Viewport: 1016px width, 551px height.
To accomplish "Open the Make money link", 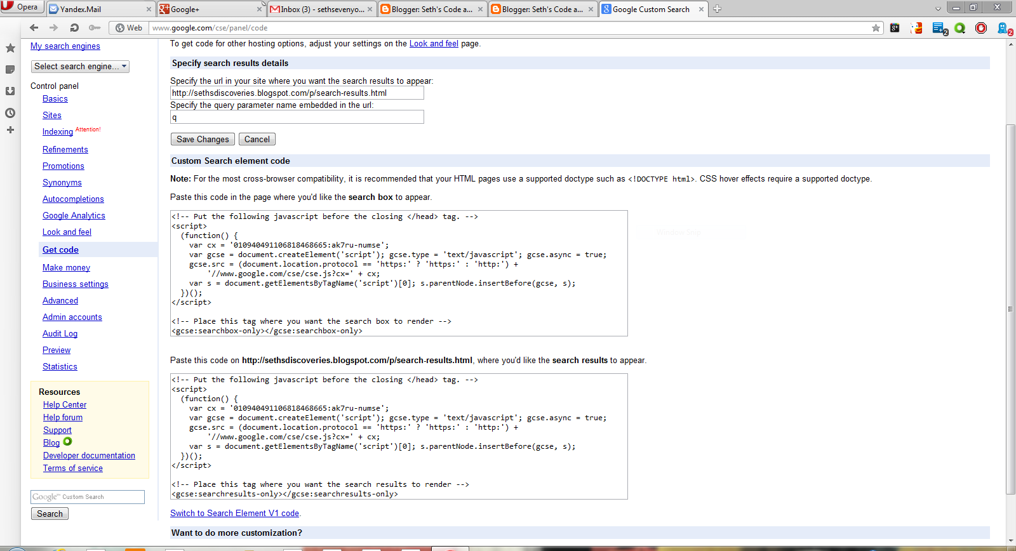I will 66,268.
